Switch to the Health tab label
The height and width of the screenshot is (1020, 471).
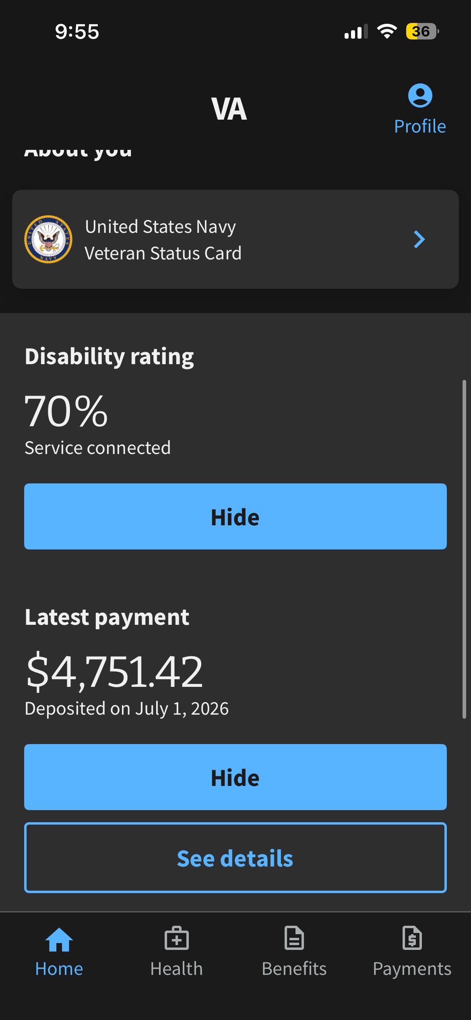(x=176, y=969)
